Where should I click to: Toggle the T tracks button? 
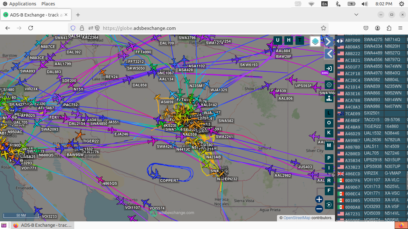[300, 40]
